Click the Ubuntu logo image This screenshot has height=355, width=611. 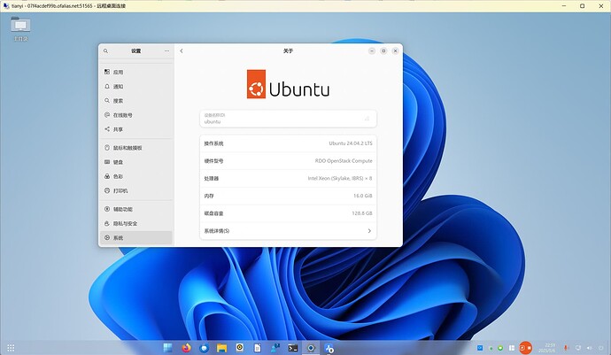288,84
